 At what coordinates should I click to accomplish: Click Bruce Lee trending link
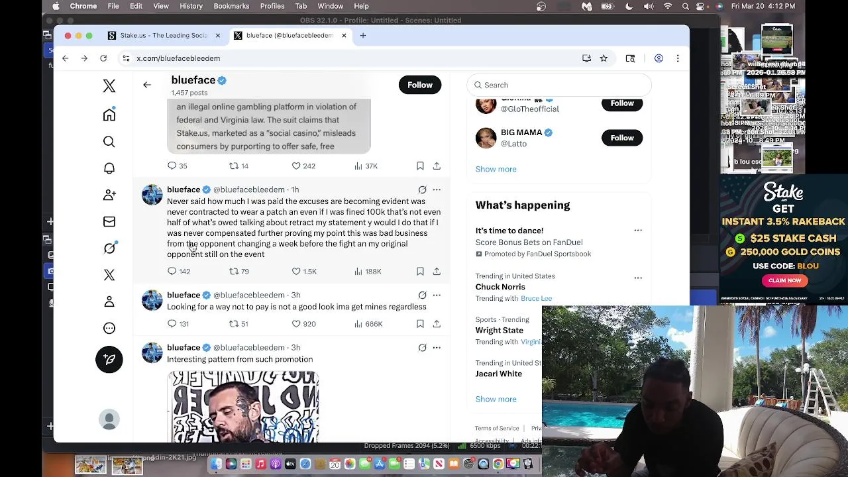(x=536, y=298)
